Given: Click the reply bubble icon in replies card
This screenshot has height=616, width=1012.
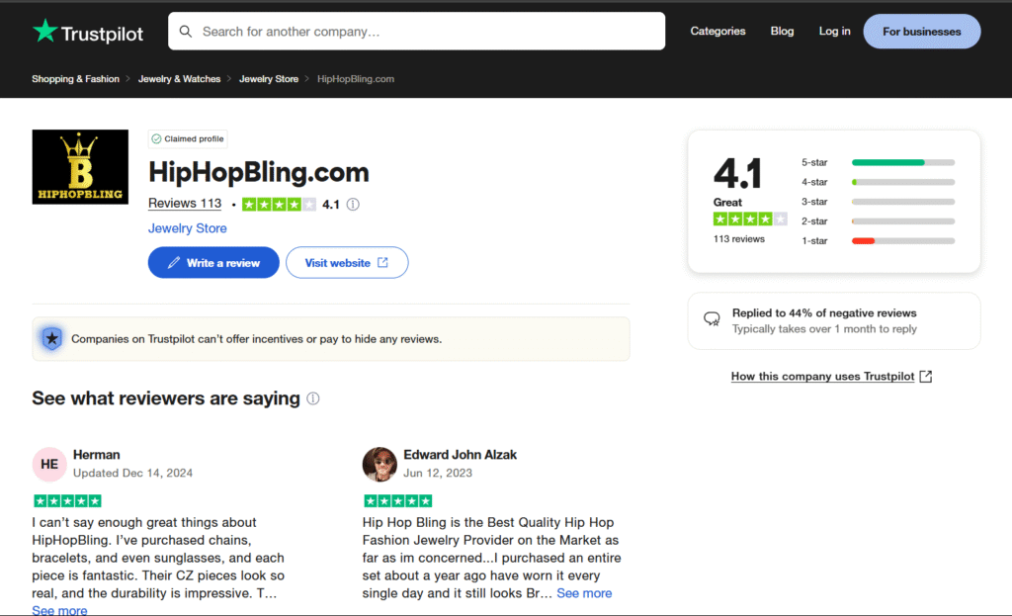Looking at the screenshot, I should pyautogui.click(x=712, y=319).
